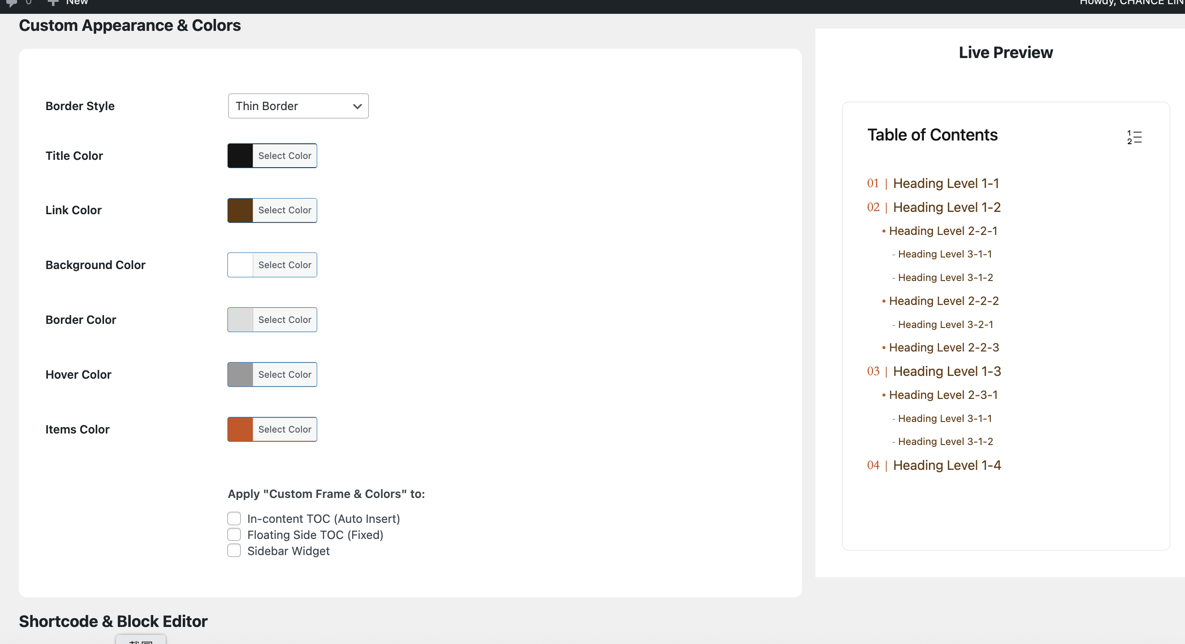Click the button below Shortcode & Block Editor
The height and width of the screenshot is (644, 1185).
140,640
